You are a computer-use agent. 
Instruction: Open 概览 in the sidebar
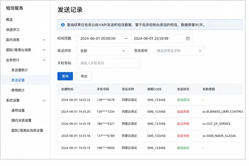(9, 19)
